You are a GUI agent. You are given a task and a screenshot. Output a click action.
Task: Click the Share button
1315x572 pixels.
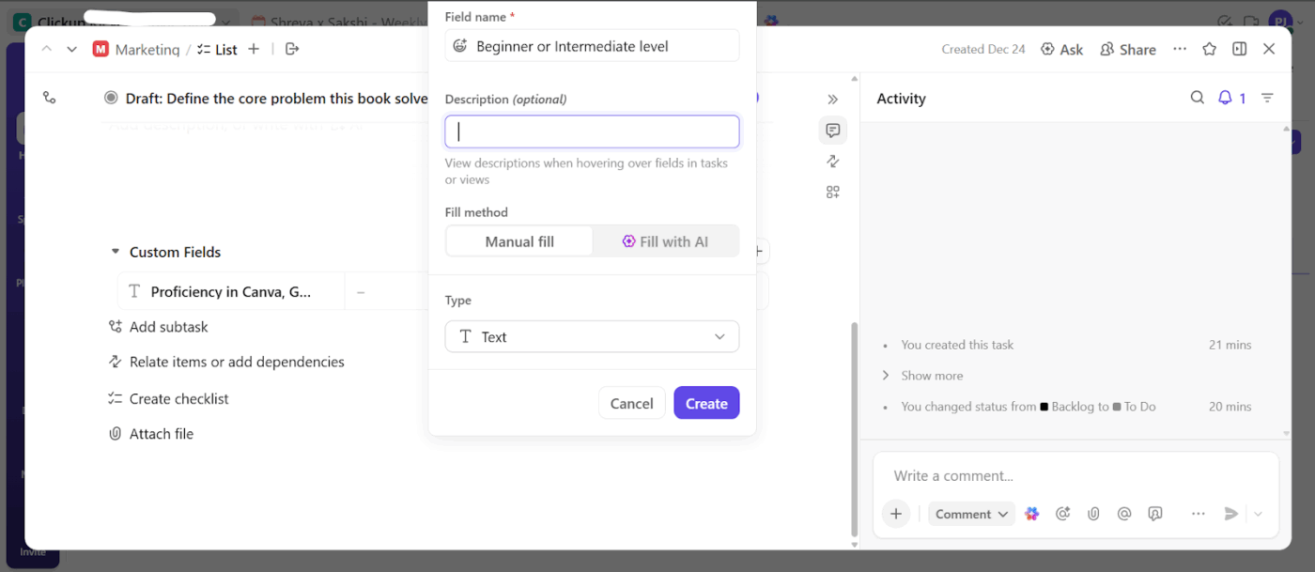tap(1128, 49)
